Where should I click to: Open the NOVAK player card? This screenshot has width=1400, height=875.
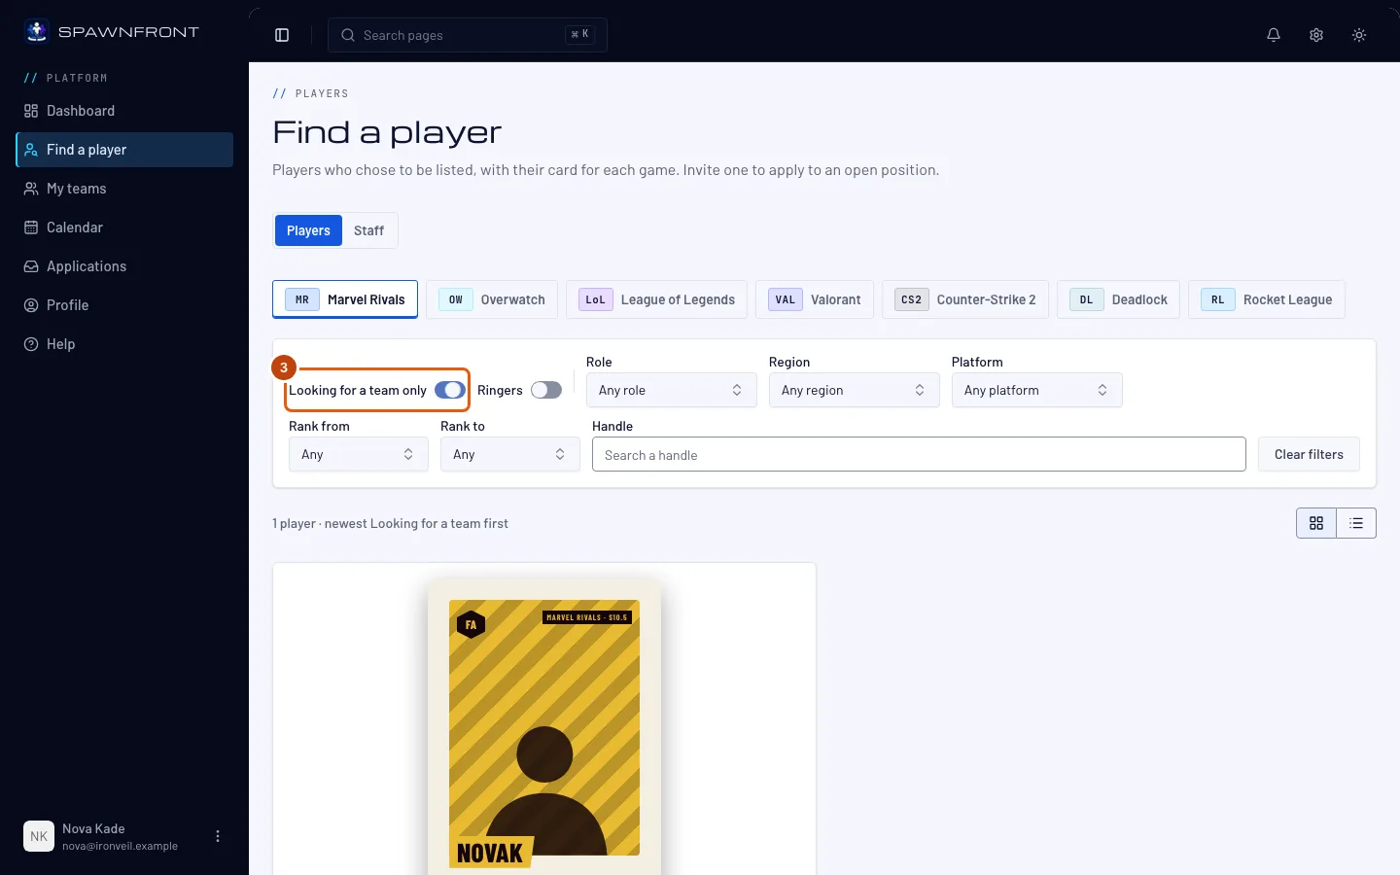click(544, 727)
